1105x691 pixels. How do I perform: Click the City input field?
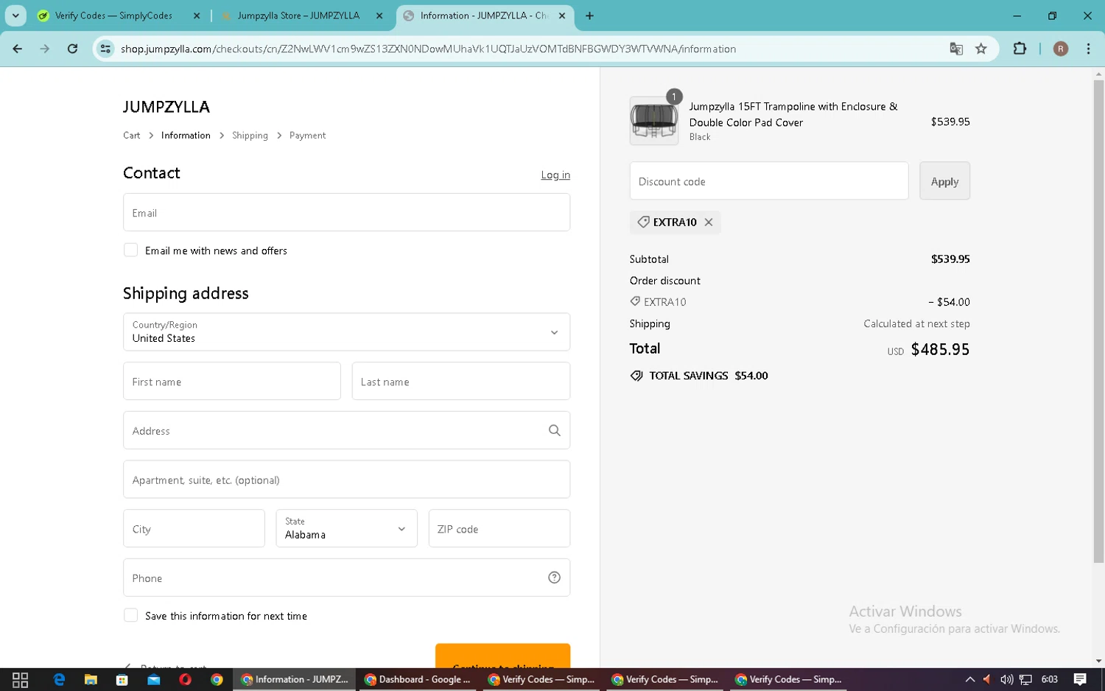pyautogui.click(x=194, y=528)
